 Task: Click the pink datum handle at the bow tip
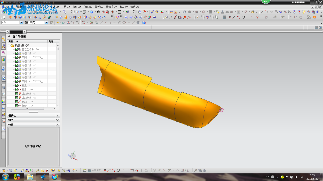point(222,110)
